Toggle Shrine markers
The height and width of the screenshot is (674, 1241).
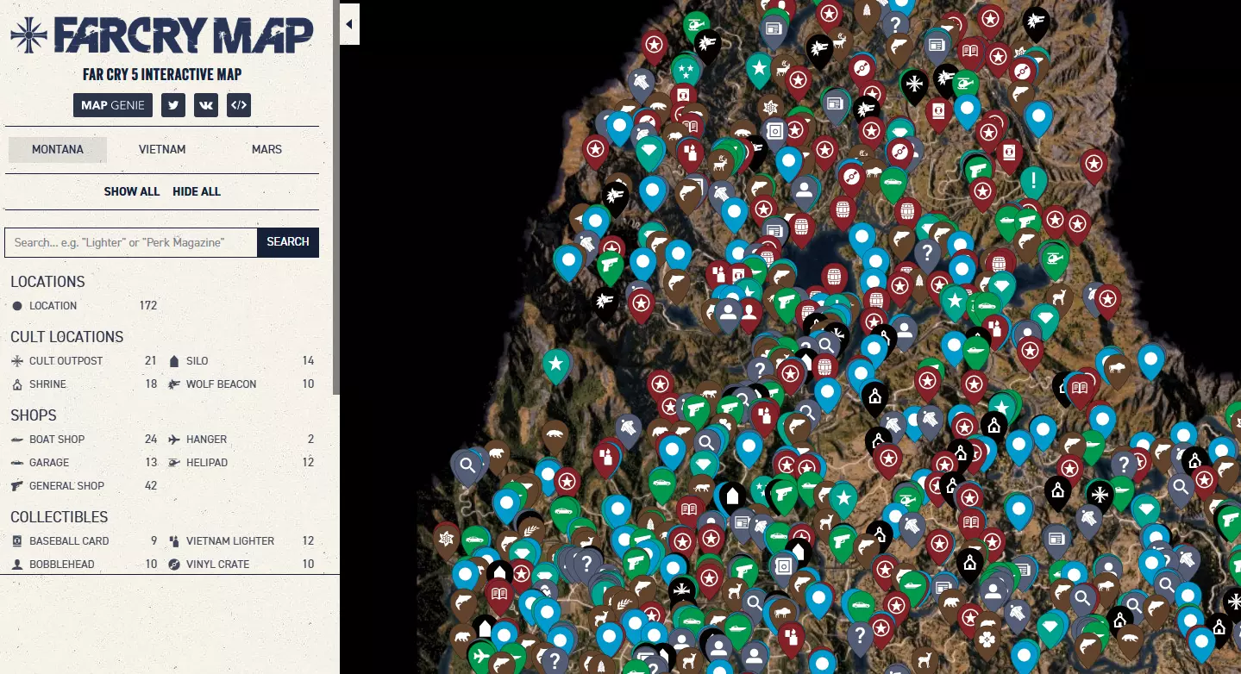coord(85,384)
